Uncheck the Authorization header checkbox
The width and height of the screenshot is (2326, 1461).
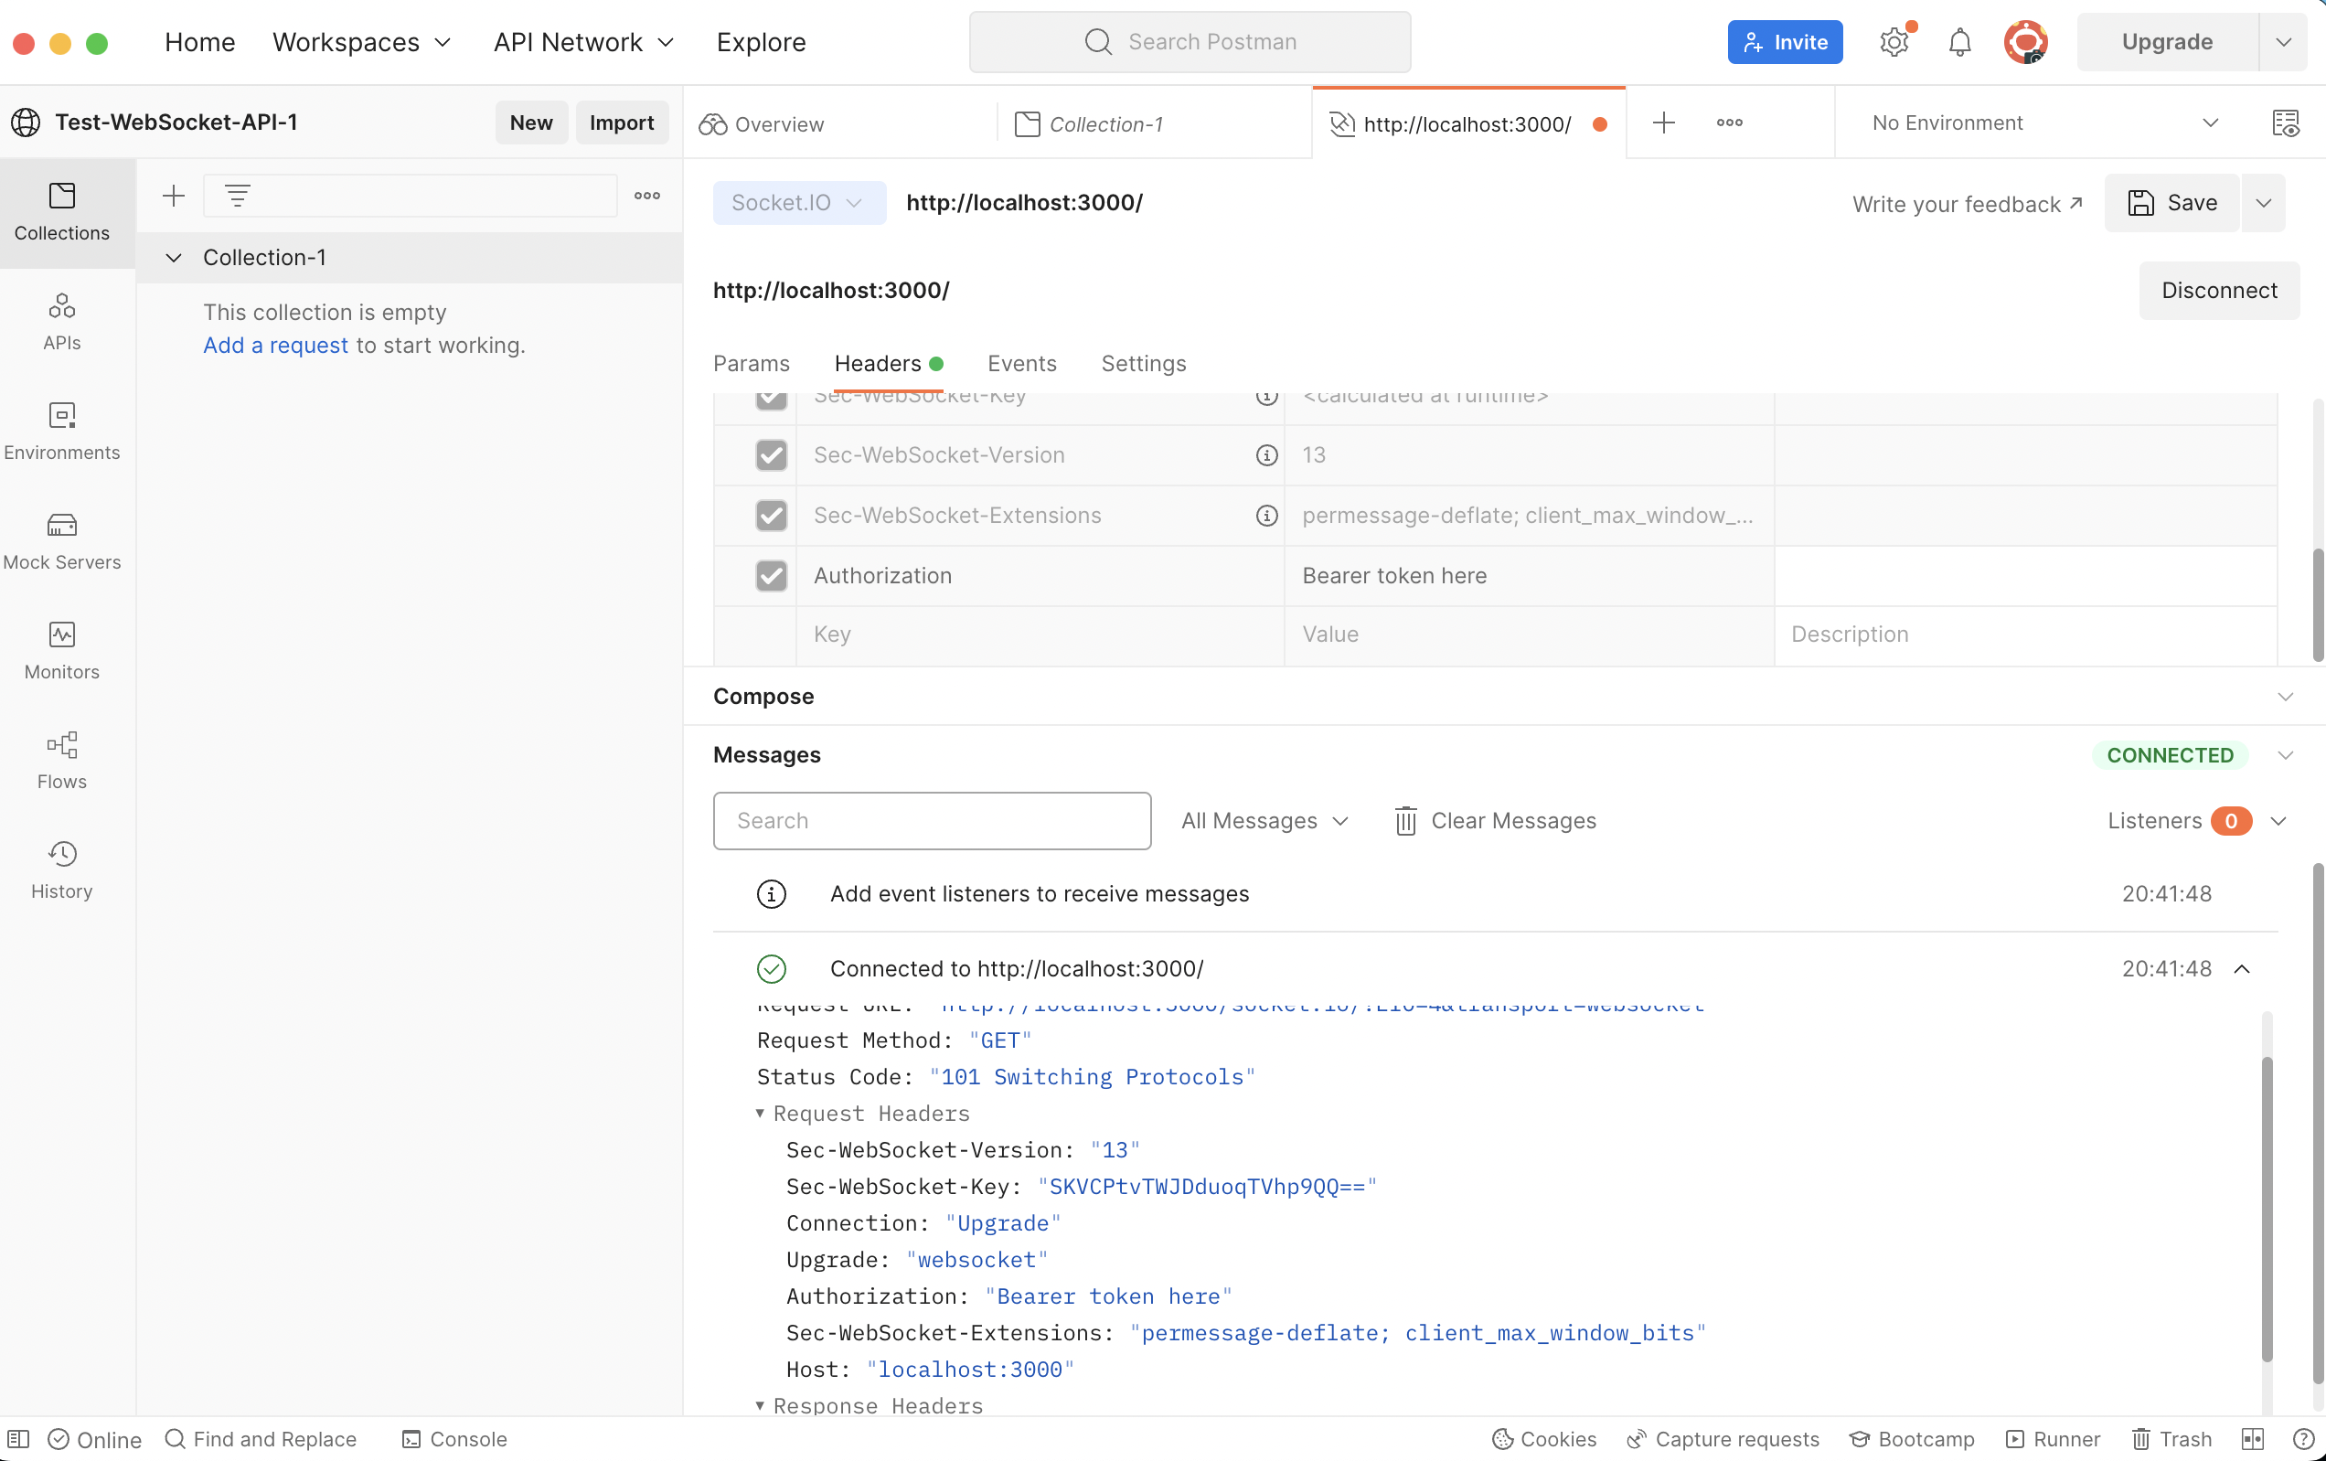[x=771, y=575]
